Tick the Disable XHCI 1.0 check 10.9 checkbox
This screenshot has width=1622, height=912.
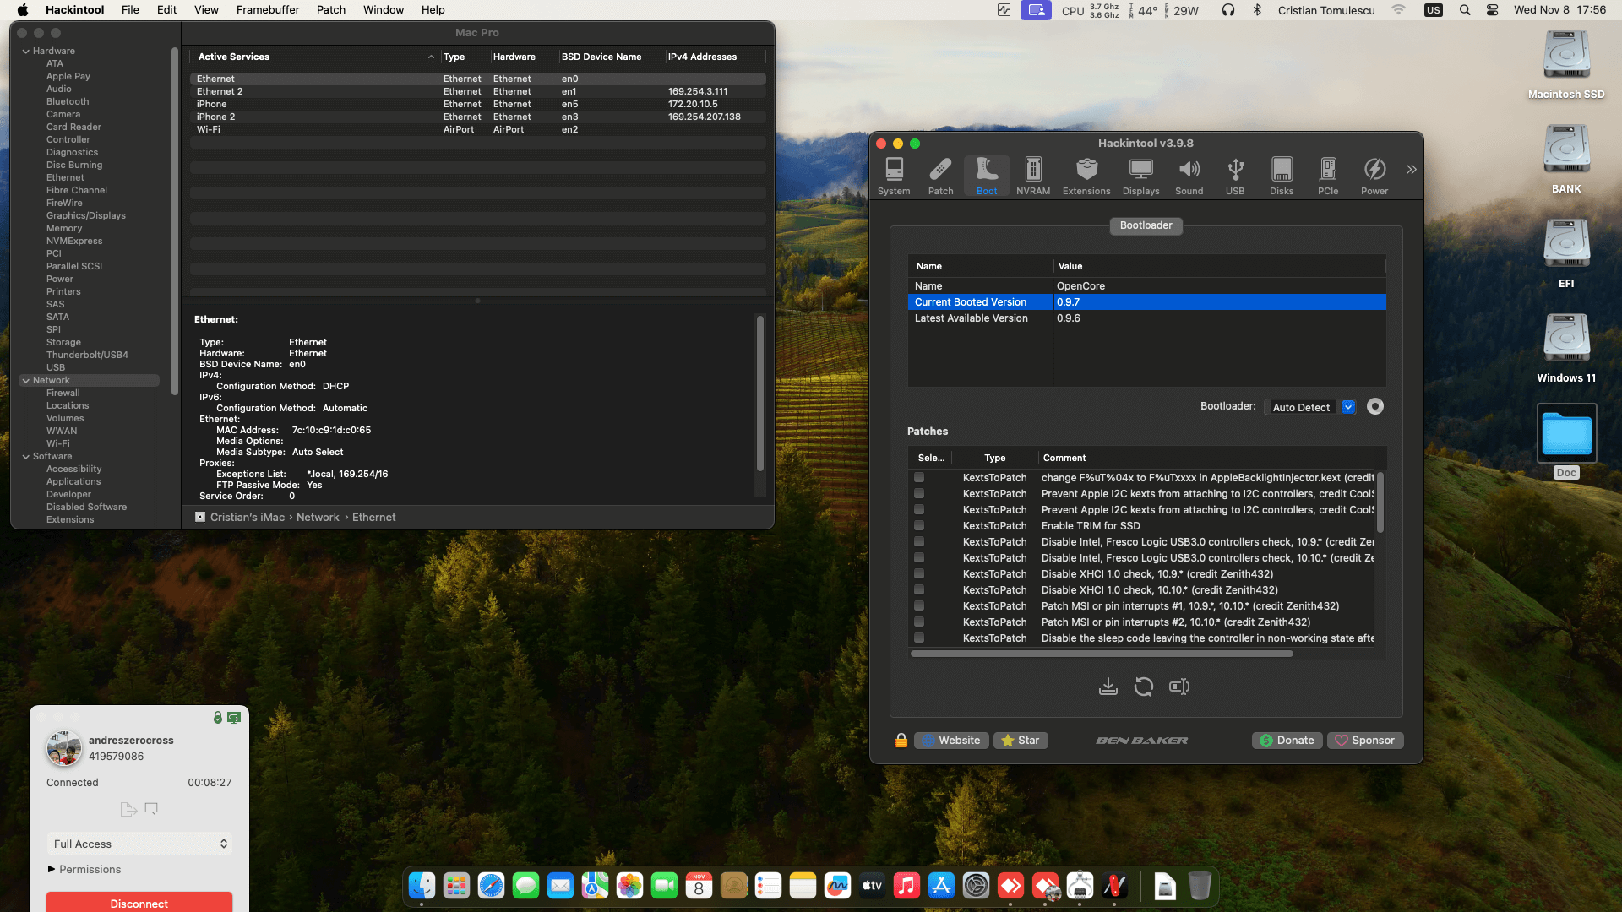(918, 573)
